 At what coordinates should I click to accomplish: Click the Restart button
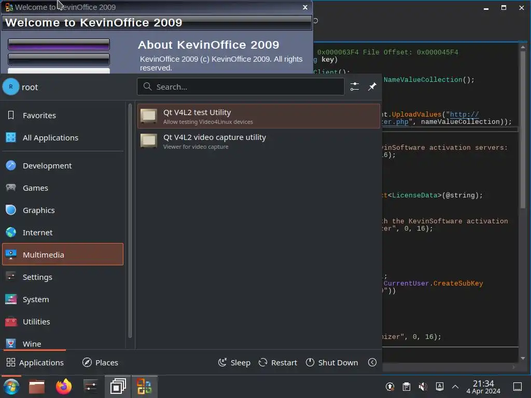278,362
